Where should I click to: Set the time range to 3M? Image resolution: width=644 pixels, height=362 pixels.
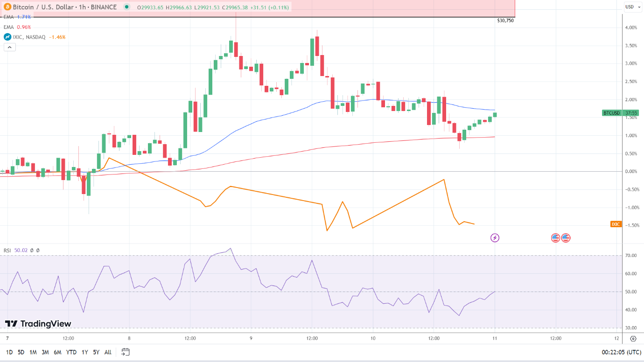tap(45, 352)
